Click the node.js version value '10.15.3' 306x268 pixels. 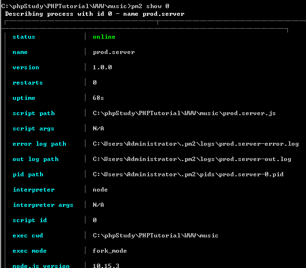[106, 266]
